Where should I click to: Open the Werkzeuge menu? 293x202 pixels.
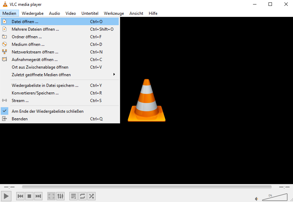pos(114,13)
